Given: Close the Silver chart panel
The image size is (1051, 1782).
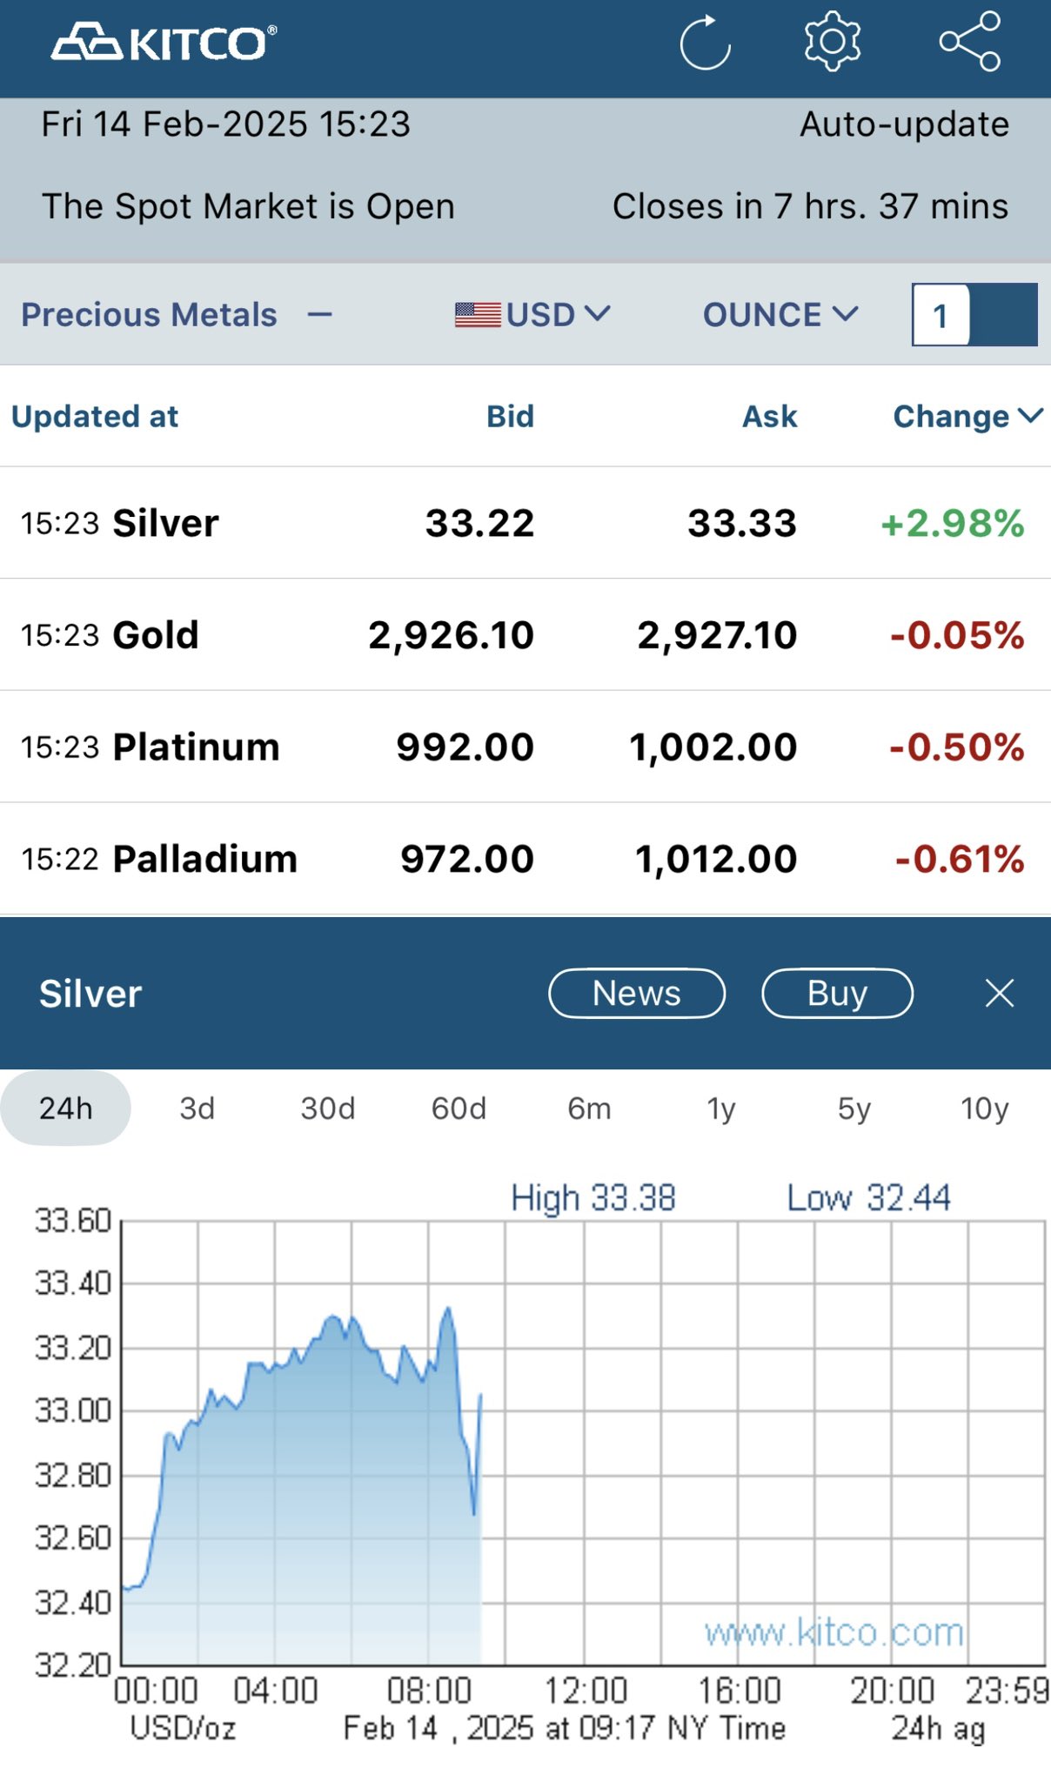Looking at the screenshot, I should (1000, 993).
